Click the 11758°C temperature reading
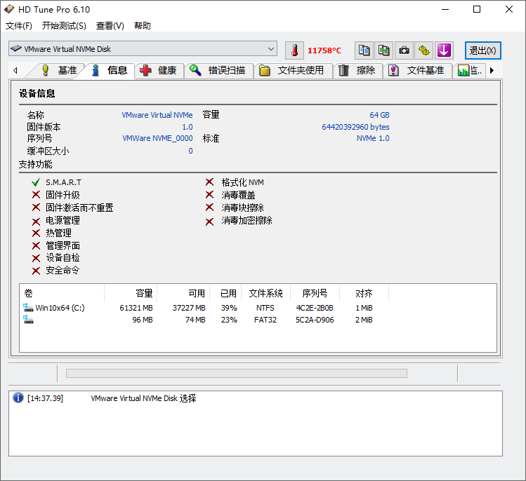This screenshot has height=481, width=526. [x=324, y=50]
